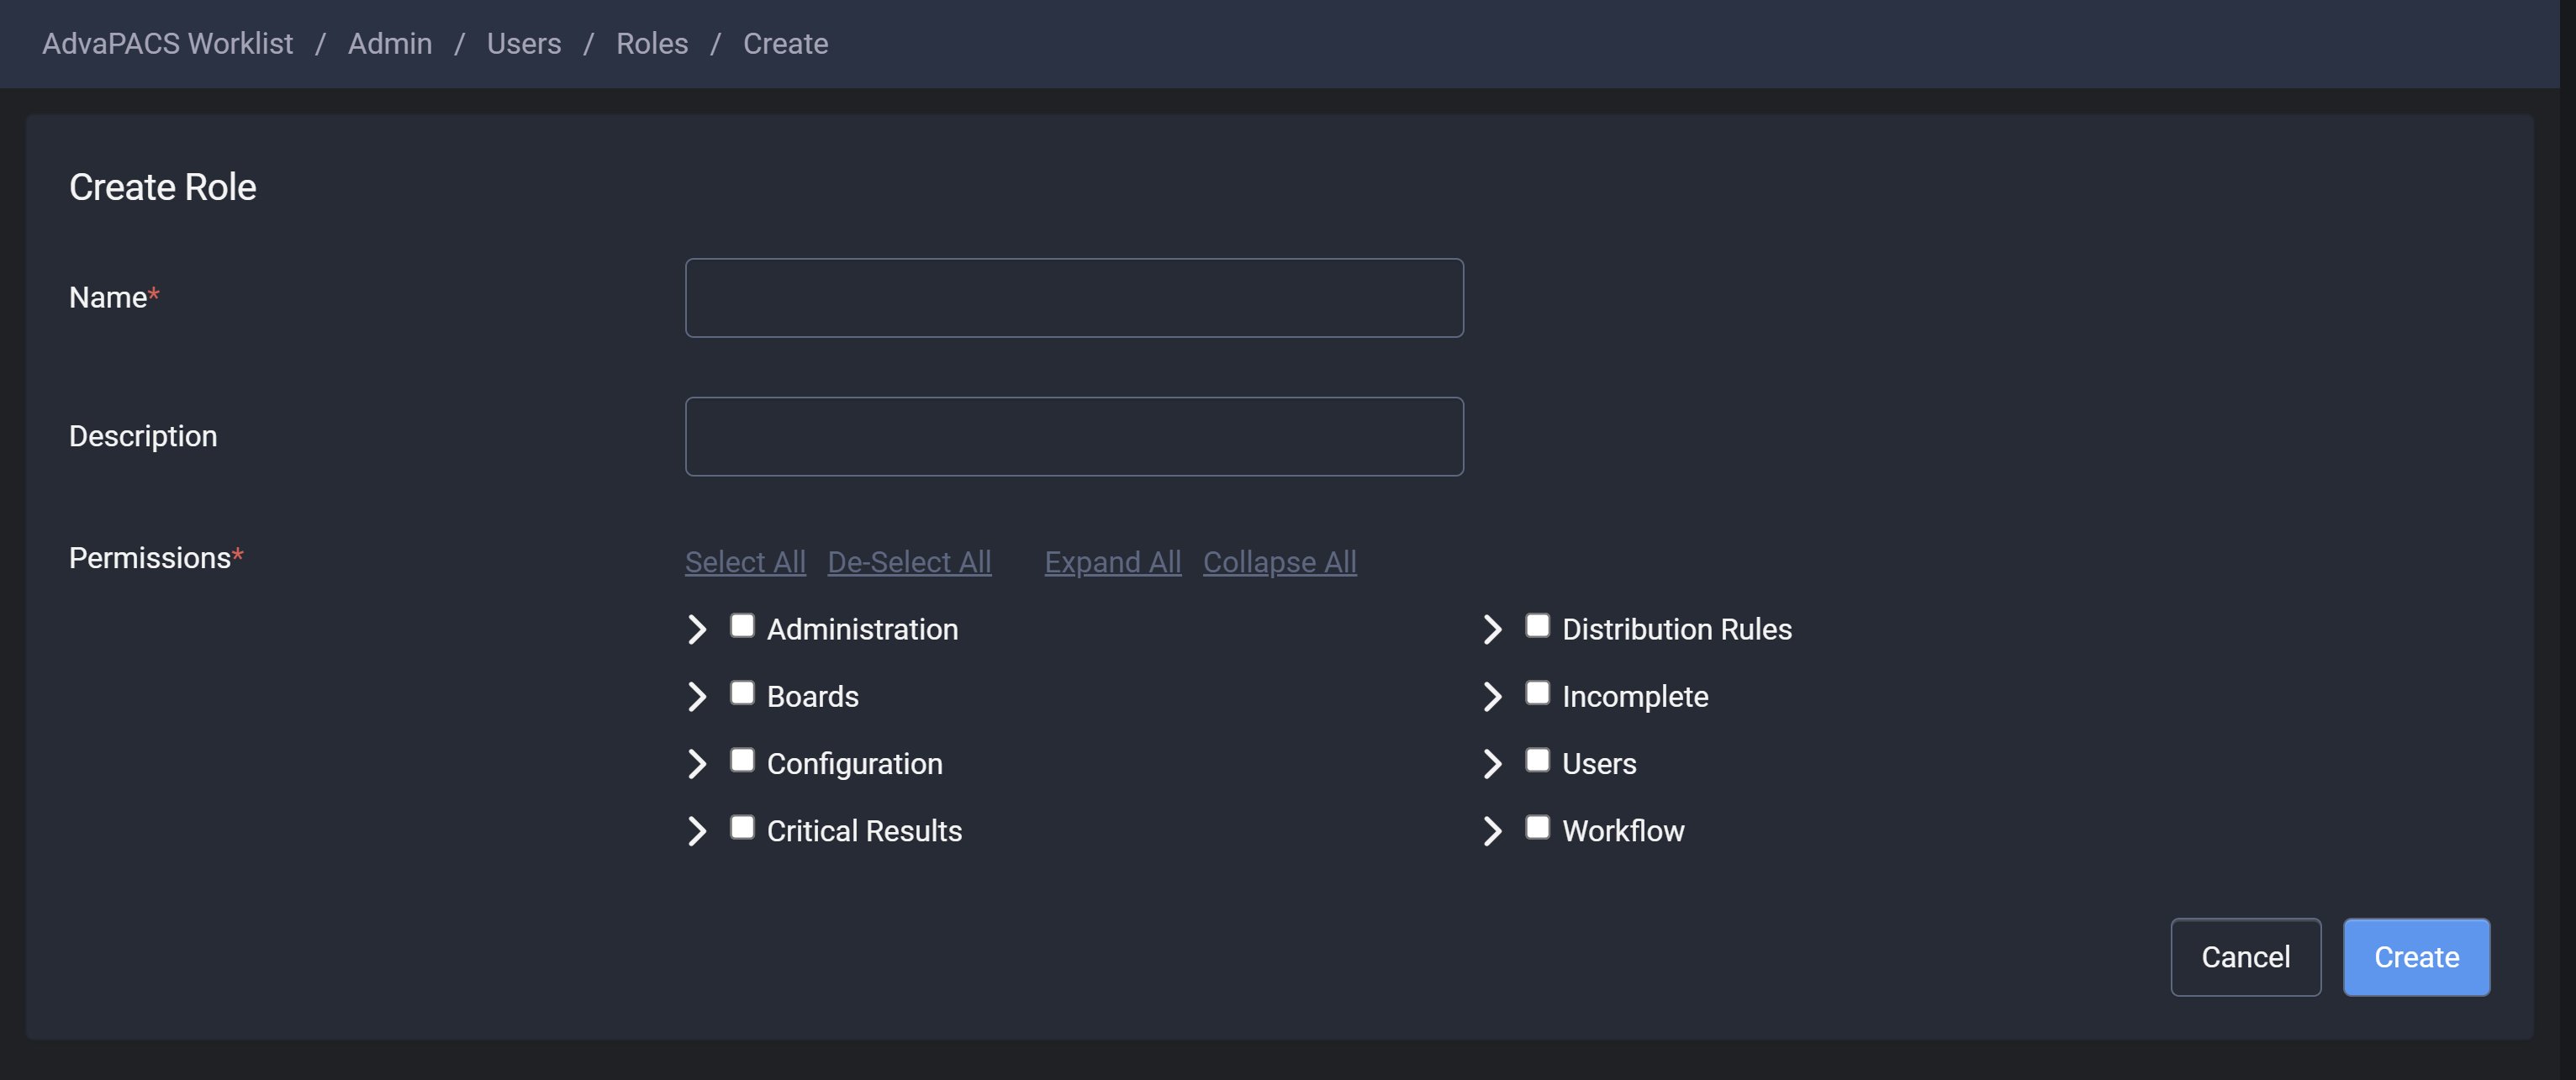Open the Admin breadcrumb
Image resolution: width=2576 pixels, height=1080 pixels.
point(390,44)
